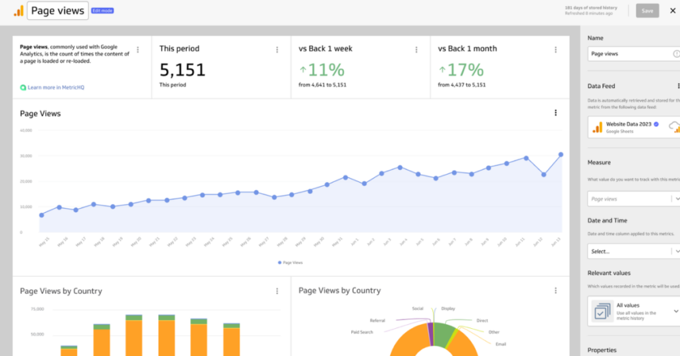
Task: Open the kebab menu on vs Back 1 month card
Action: click(556, 50)
